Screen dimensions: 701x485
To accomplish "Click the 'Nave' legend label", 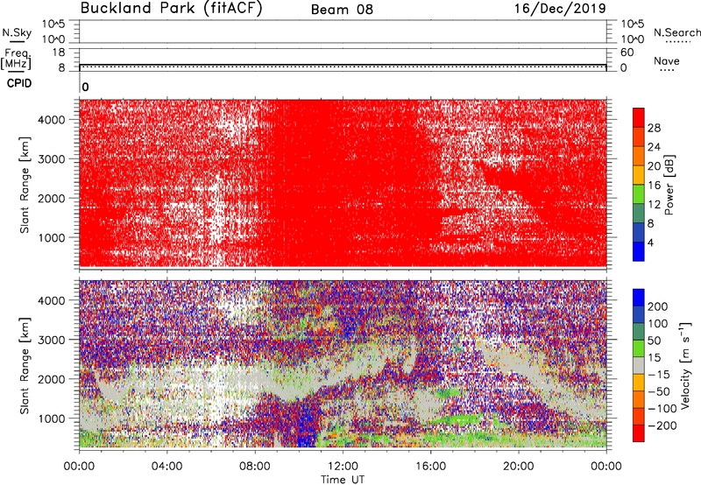I will [x=666, y=60].
